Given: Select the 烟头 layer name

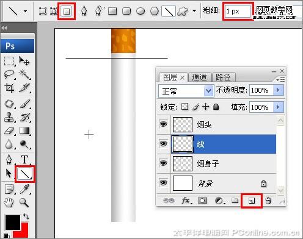Looking at the screenshot, I should click(204, 124).
